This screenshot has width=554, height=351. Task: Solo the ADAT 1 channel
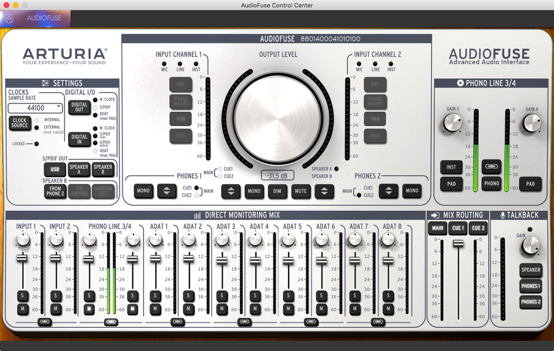[155, 296]
